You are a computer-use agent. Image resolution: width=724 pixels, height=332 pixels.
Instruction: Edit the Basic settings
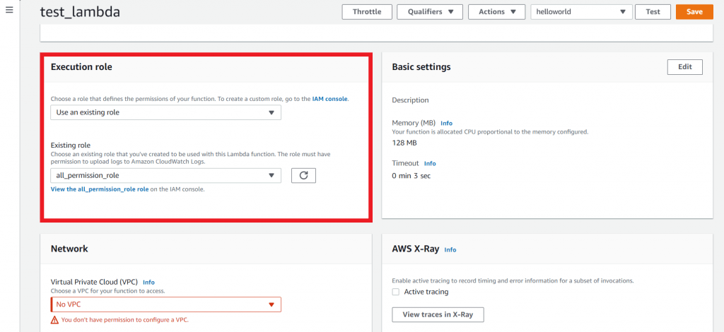pos(684,67)
